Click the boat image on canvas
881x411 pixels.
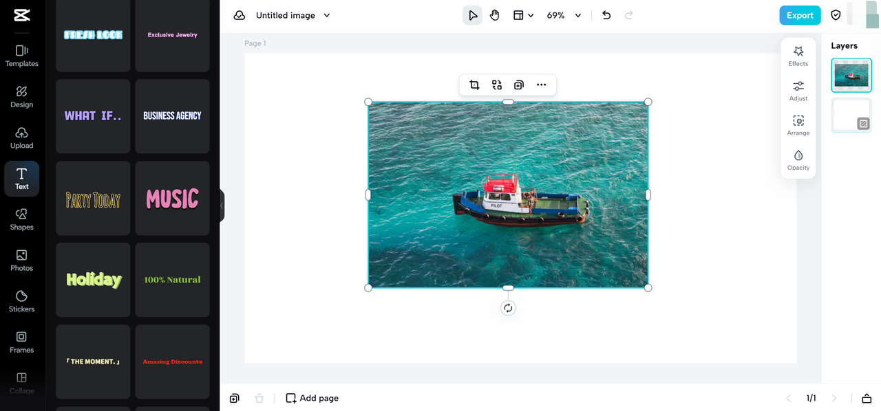click(x=508, y=195)
